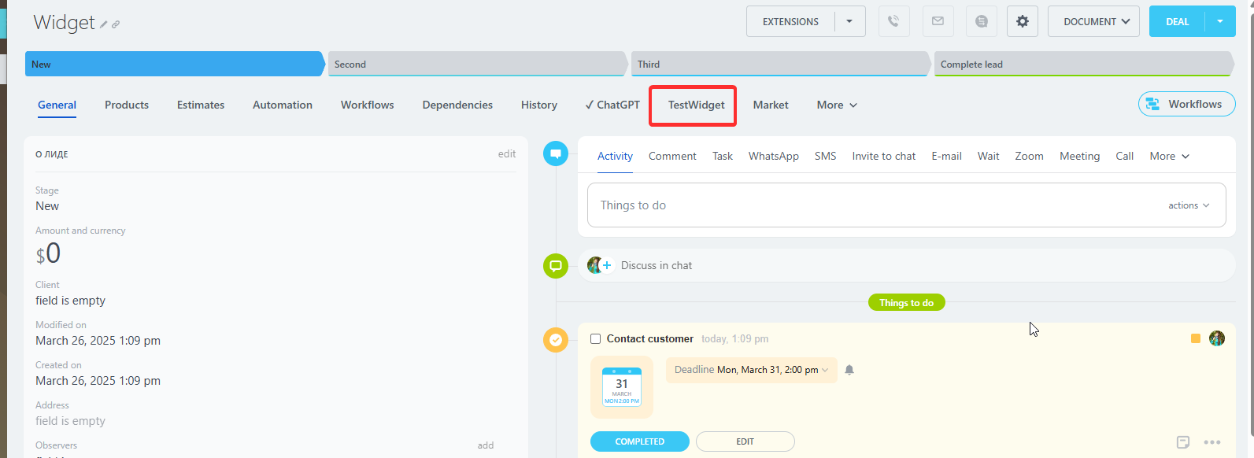Click the note icon on Contact customer card
The height and width of the screenshot is (458, 1254).
[1183, 442]
